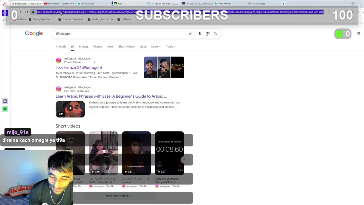
Task: Open Tika Hamza (@ti9adragon) result link
Action: coord(79,67)
